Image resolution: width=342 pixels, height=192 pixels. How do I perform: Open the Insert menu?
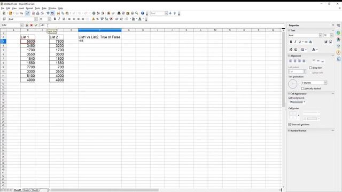point(21,9)
